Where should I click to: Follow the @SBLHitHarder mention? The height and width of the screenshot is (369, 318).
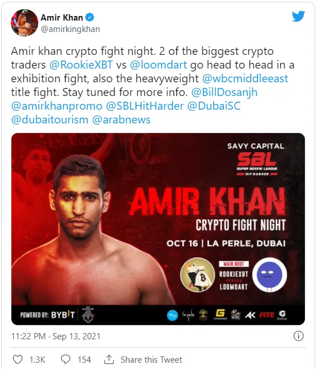pos(145,106)
